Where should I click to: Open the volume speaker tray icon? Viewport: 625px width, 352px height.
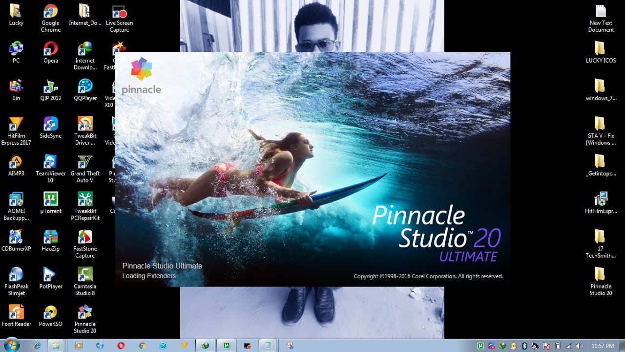579,346
